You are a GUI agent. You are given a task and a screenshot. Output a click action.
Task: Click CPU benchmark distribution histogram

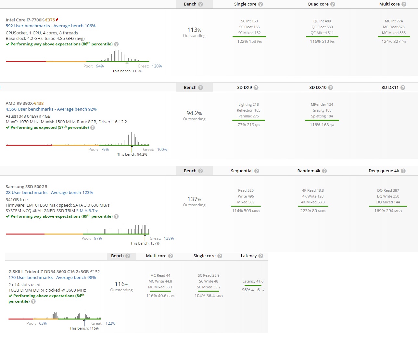pyautogui.click(x=78, y=55)
